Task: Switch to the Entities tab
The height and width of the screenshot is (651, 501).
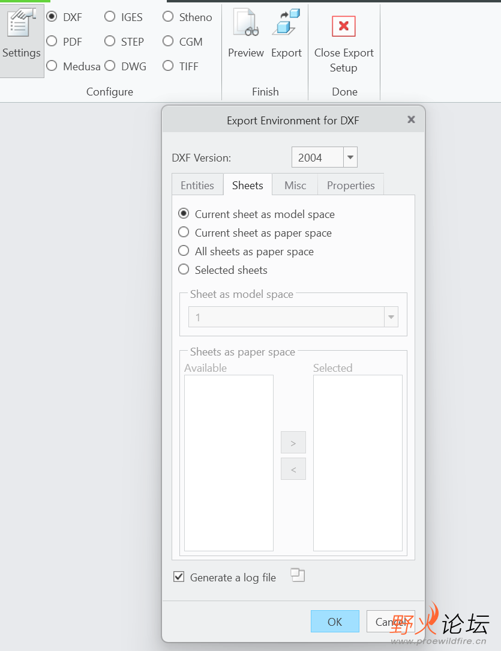Action: coord(197,186)
